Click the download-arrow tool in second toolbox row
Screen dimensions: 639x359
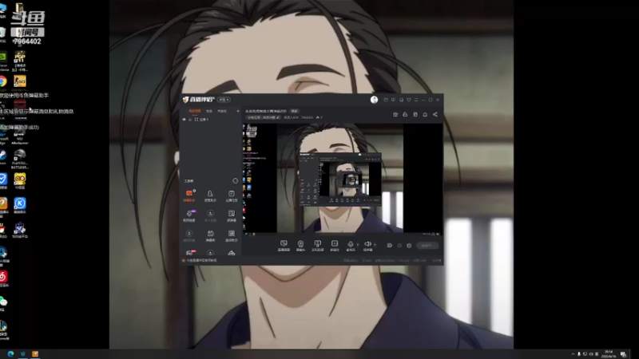(x=210, y=215)
